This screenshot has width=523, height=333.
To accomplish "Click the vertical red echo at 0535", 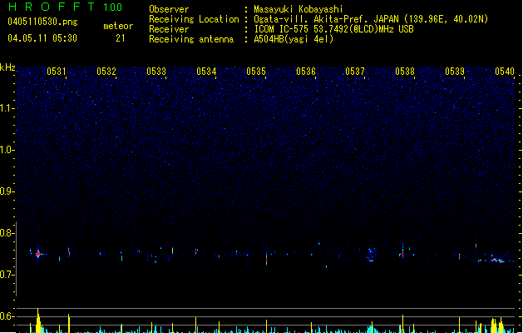I will point(267,259).
